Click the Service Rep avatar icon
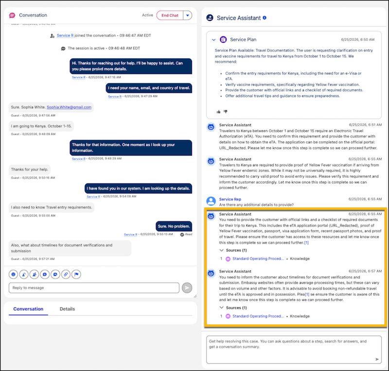Screen dimensions: 389x371 211,201
